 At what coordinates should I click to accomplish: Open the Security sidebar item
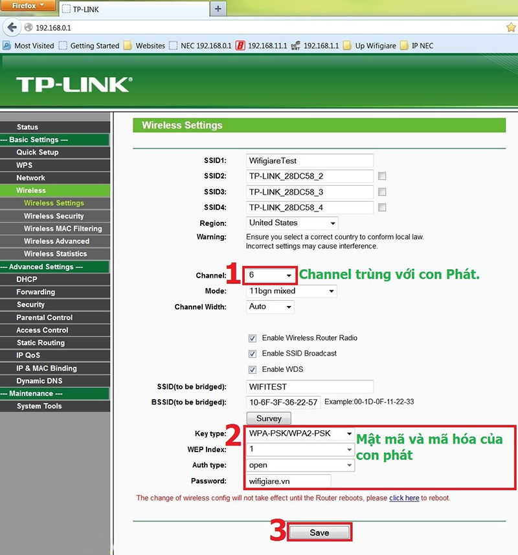click(55, 305)
